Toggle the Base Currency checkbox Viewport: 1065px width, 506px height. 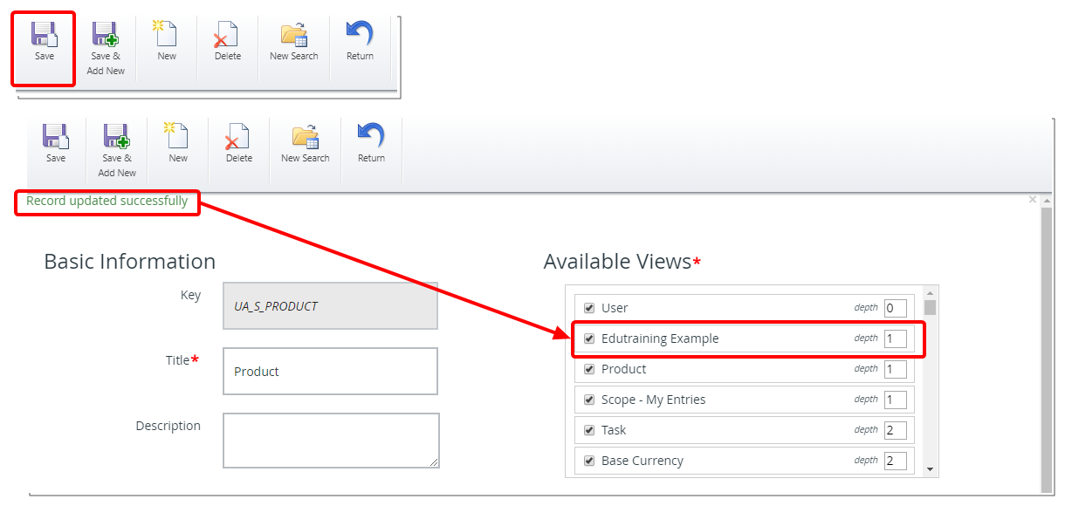589,461
